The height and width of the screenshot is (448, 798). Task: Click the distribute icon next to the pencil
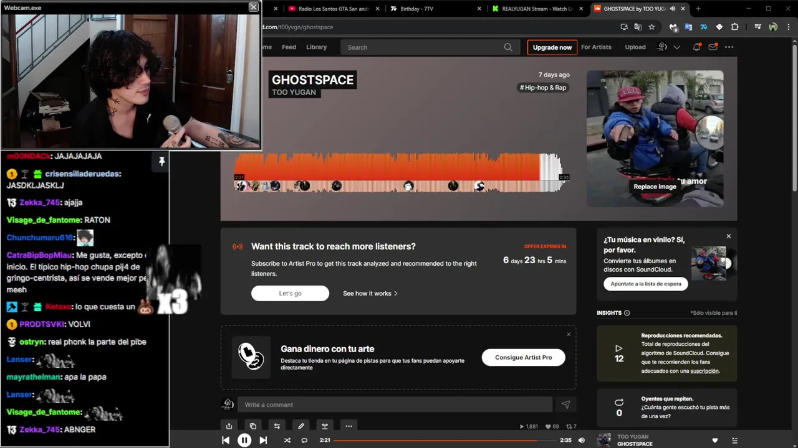325,426
